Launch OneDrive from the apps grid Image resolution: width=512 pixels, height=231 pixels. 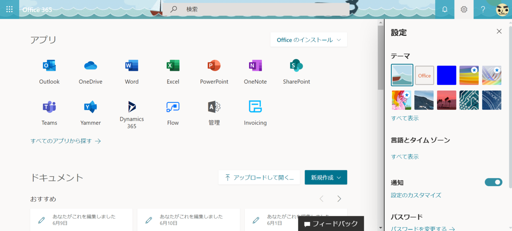pyautogui.click(x=90, y=71)
